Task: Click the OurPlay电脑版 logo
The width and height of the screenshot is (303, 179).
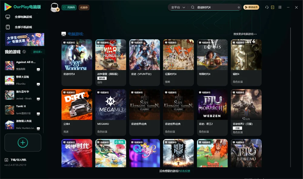Action: click(23, 7)
